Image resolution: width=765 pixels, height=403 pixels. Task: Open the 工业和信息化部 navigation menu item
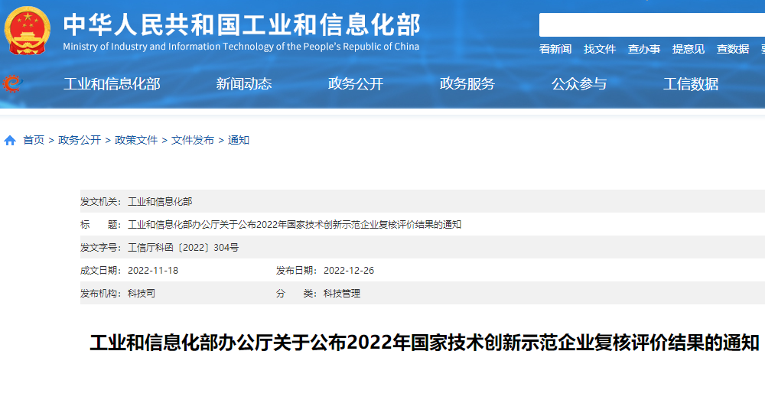point(112,84)
